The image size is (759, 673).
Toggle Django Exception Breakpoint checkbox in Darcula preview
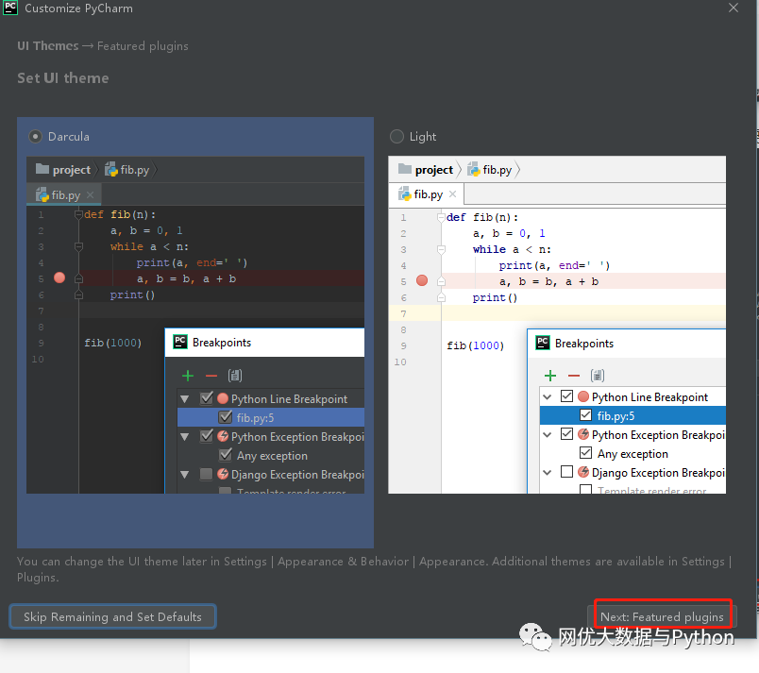click(x=206, y=474)
